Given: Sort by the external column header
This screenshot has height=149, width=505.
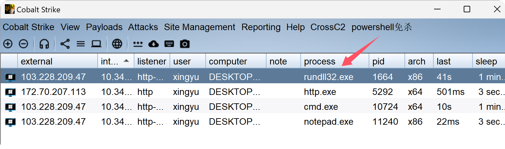Looking at the screenshot, I should [58, 61].
